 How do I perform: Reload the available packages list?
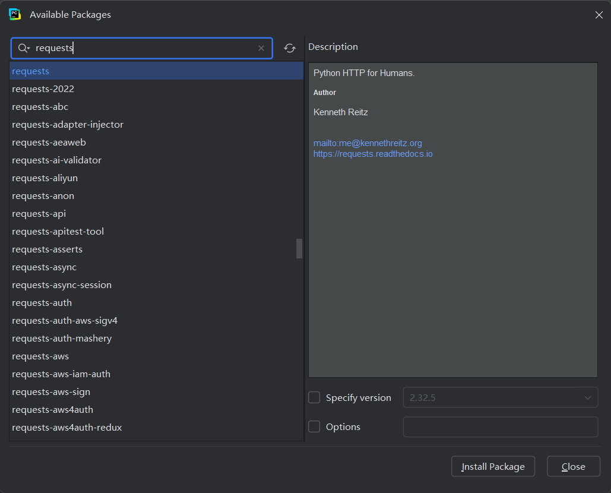pos(290,48)
